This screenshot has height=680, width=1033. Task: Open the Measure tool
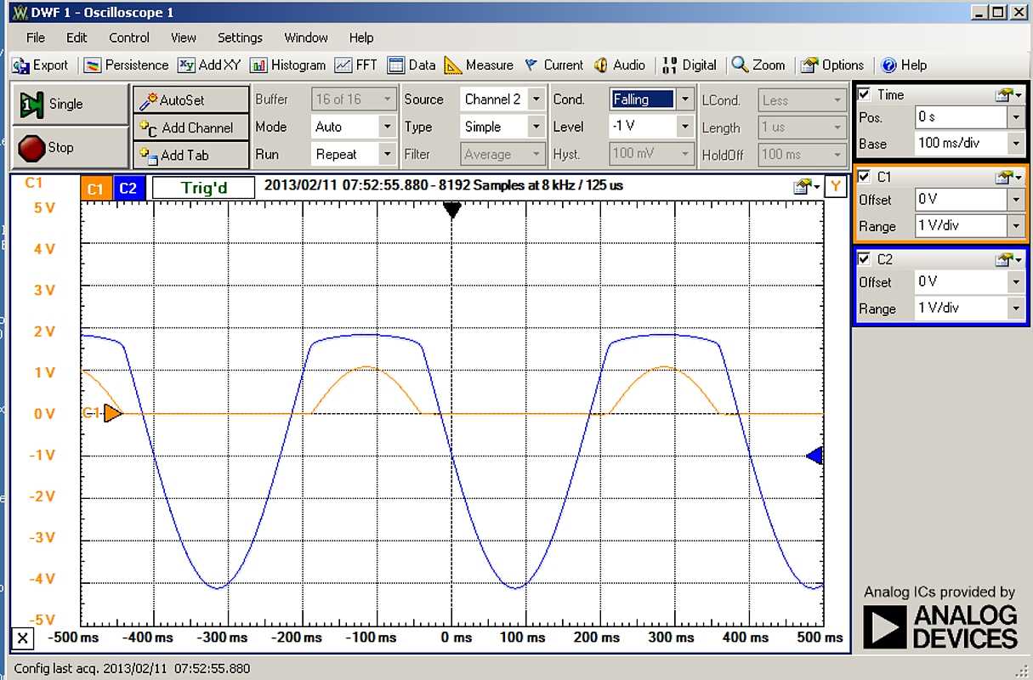click(479, 65)
